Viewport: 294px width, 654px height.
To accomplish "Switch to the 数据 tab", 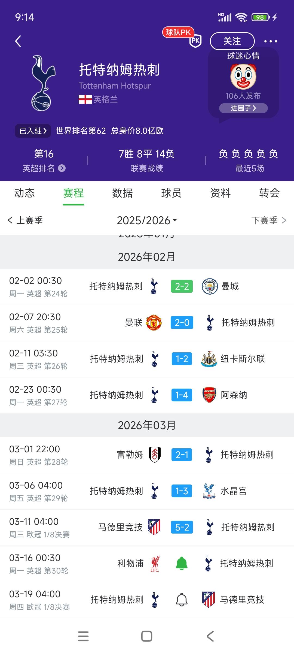I will tap(122, 193).
